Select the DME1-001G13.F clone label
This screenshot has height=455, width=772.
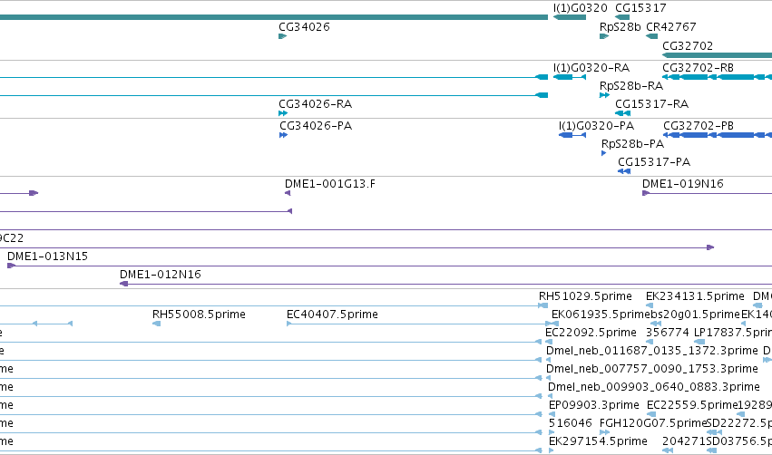330,184
